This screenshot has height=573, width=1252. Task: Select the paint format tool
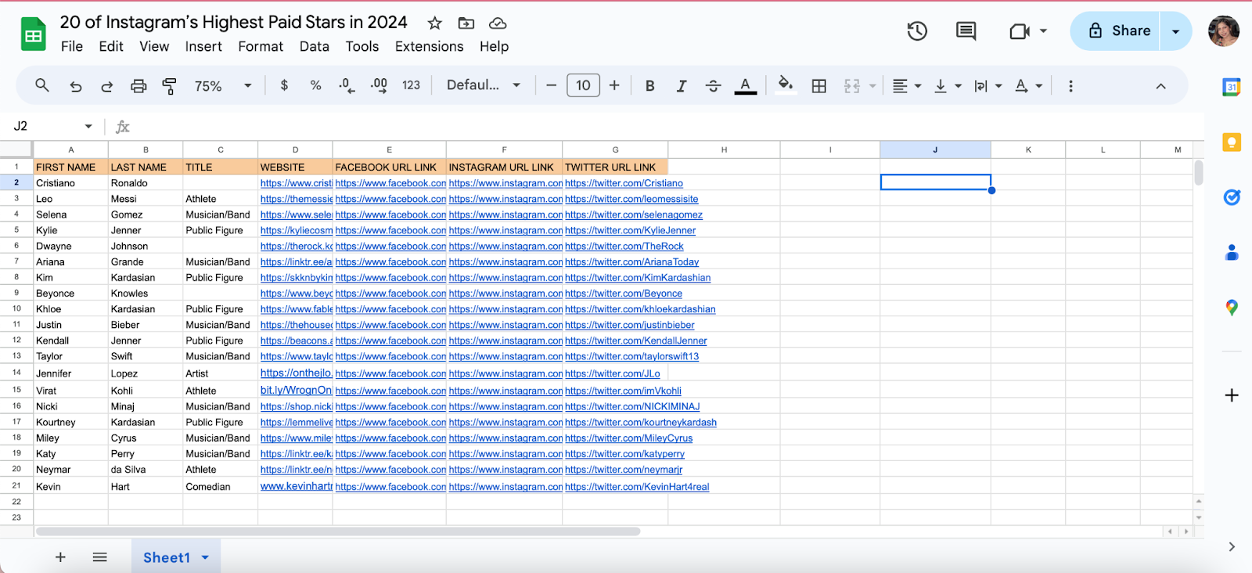[169, 86]
